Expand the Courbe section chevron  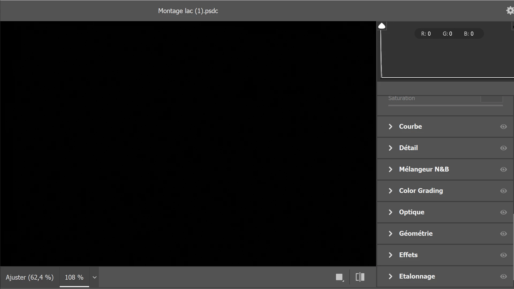391,127
